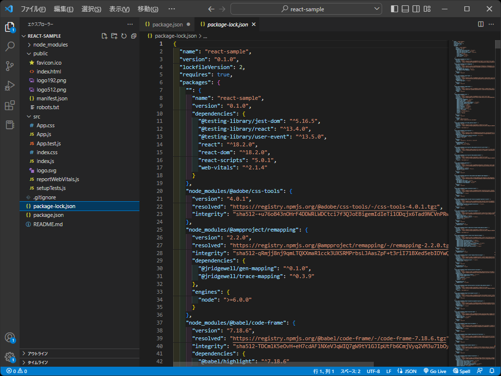Expand breadcrumb ellipsis after package-lock.json
Viewport: 501px width, 376px height.
[x=205, y=36]
